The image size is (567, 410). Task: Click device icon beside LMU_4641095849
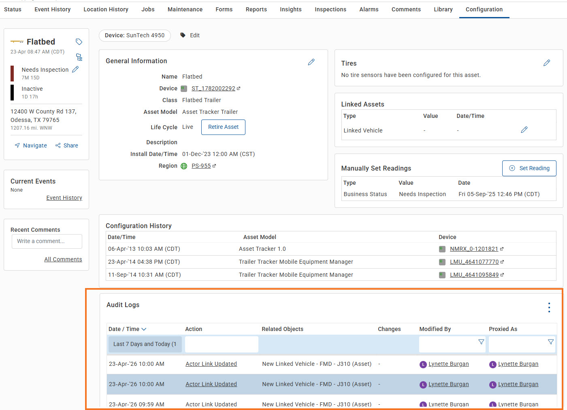[442, 275]
